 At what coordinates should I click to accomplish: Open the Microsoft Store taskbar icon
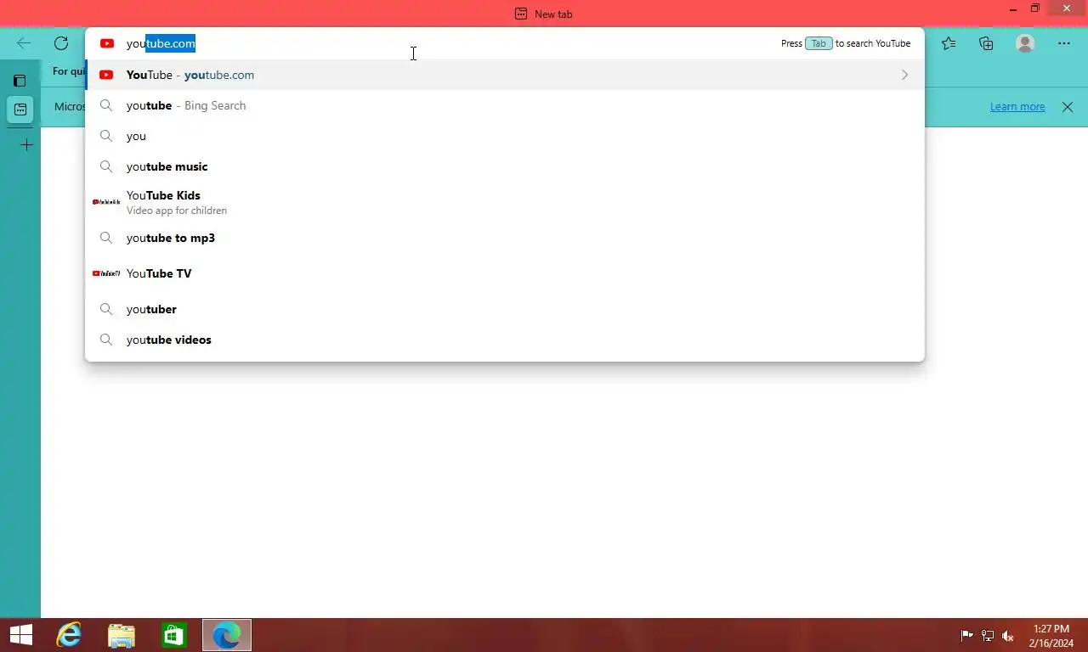point(174,635)
